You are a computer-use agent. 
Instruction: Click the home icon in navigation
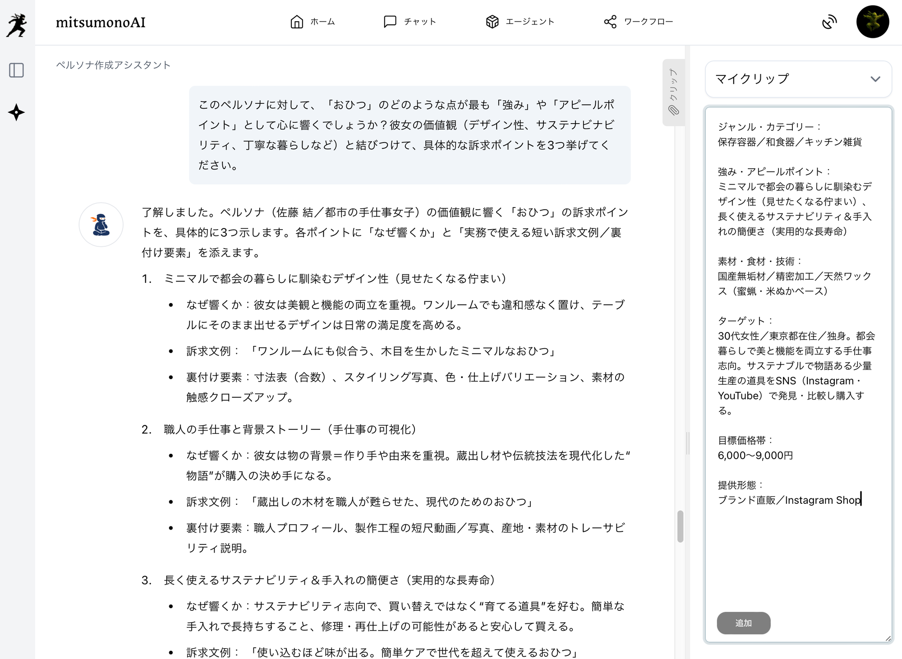pyautogui.click(x=296, y=22)
